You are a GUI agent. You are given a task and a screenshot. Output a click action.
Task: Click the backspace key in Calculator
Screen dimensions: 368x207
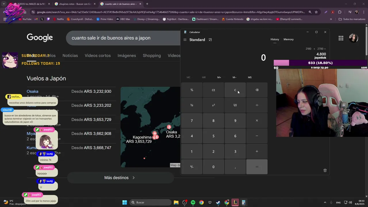pos(257,90)
